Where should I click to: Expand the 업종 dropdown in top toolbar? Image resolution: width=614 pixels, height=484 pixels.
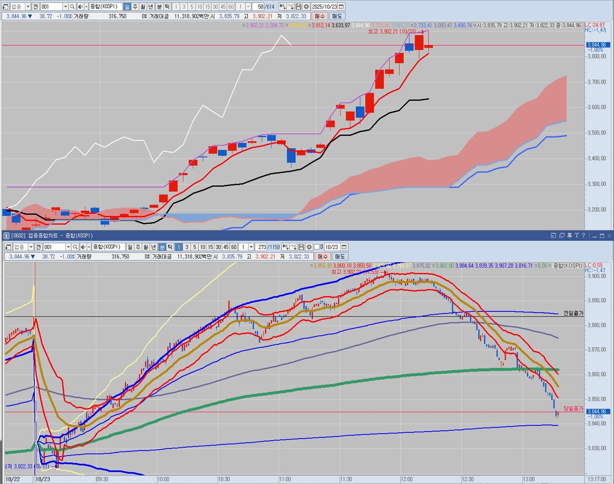click(28, 6)
